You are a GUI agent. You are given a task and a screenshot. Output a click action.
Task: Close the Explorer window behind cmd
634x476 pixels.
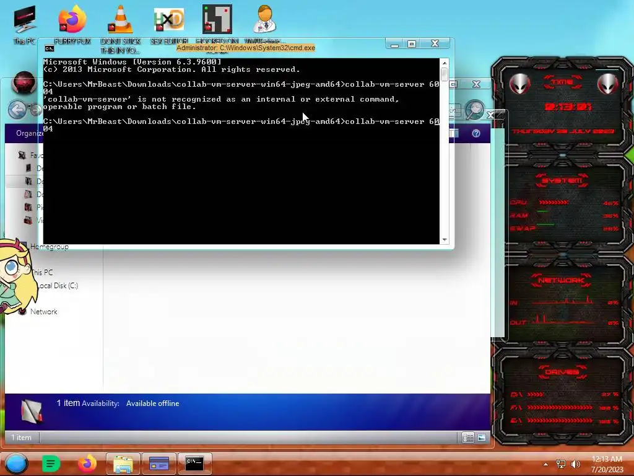click(476, 84)
